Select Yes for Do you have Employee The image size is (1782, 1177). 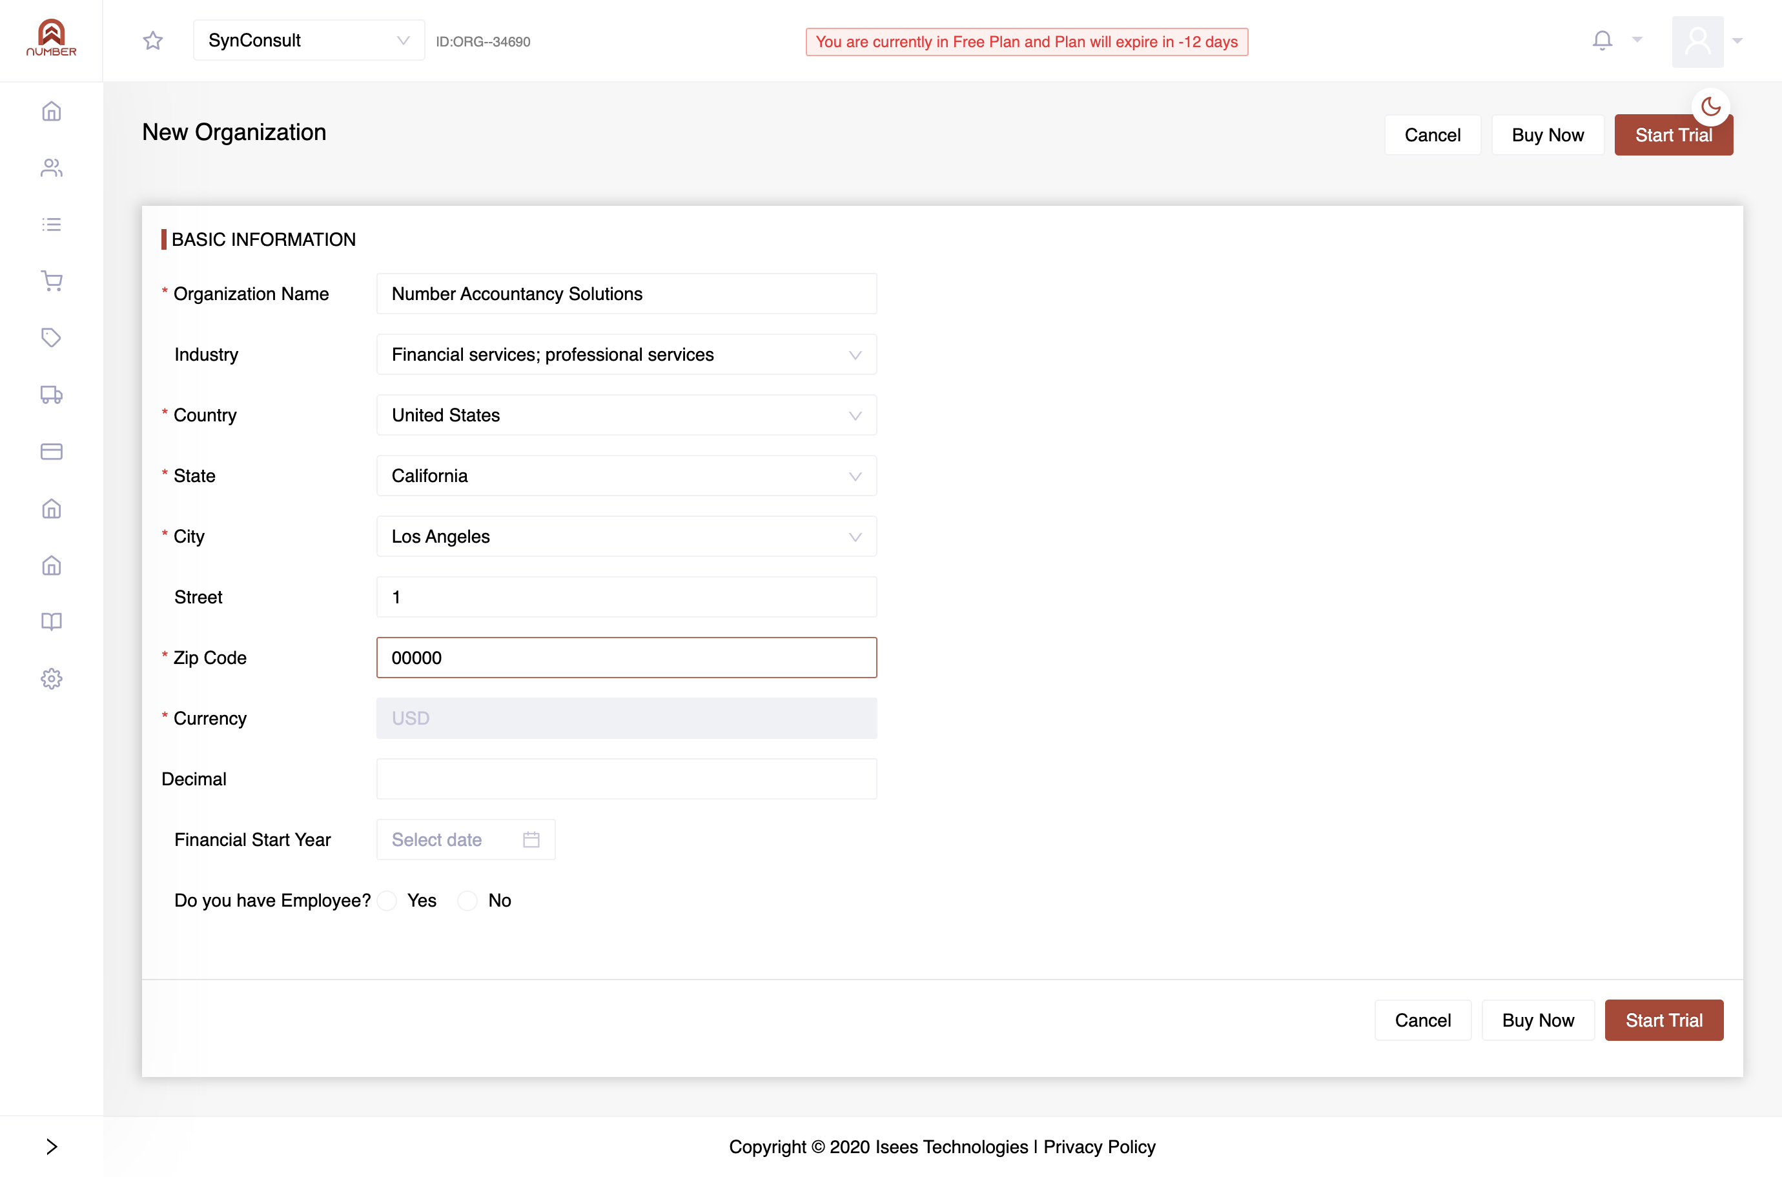[387, 901]
